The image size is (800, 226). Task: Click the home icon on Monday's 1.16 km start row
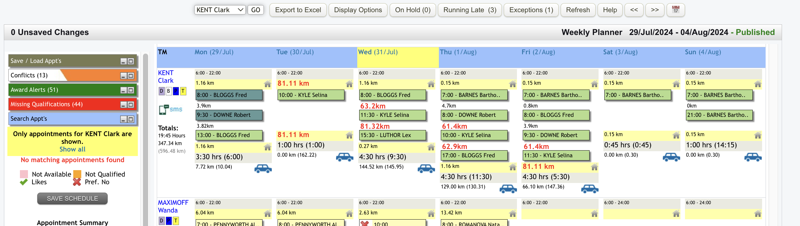point(268,84)
